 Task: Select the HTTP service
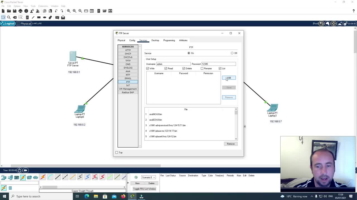(128, 50)
